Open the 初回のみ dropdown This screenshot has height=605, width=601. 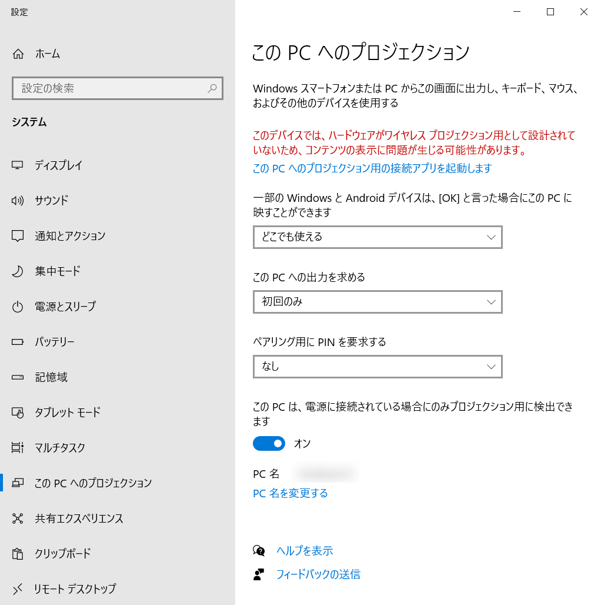coord(378,302)
